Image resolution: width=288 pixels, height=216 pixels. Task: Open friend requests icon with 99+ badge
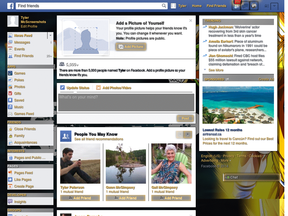[x=237, y=6]
